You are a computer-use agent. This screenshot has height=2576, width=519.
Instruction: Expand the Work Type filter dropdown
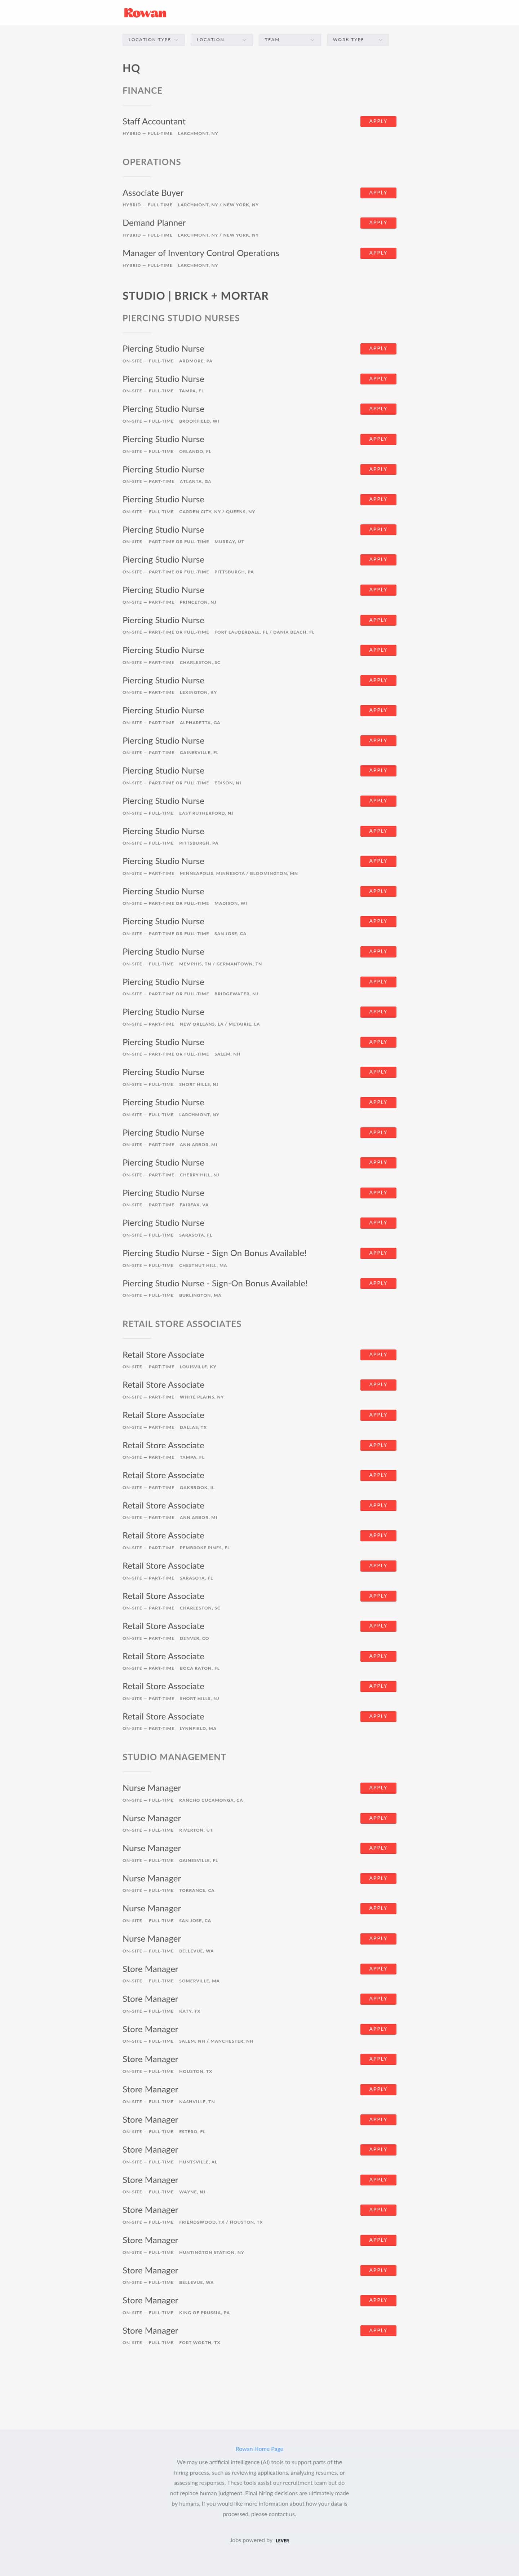(357, 40)
